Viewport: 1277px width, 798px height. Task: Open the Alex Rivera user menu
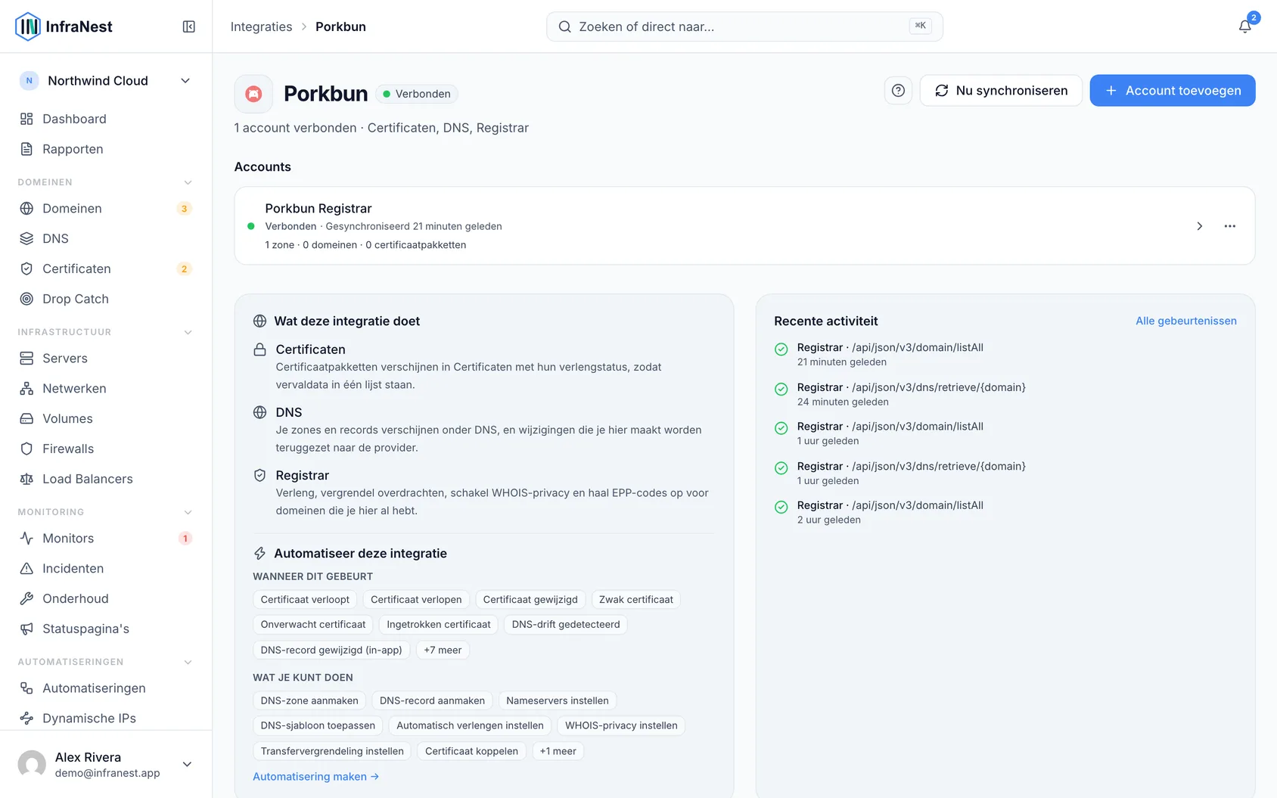pyautogui.click(x=106, y=764)
